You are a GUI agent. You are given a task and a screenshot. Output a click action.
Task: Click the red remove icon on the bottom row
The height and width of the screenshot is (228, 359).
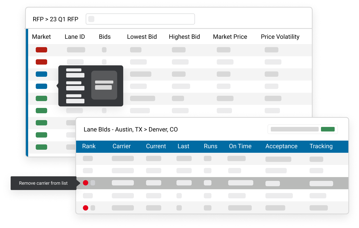click(85, 208)
